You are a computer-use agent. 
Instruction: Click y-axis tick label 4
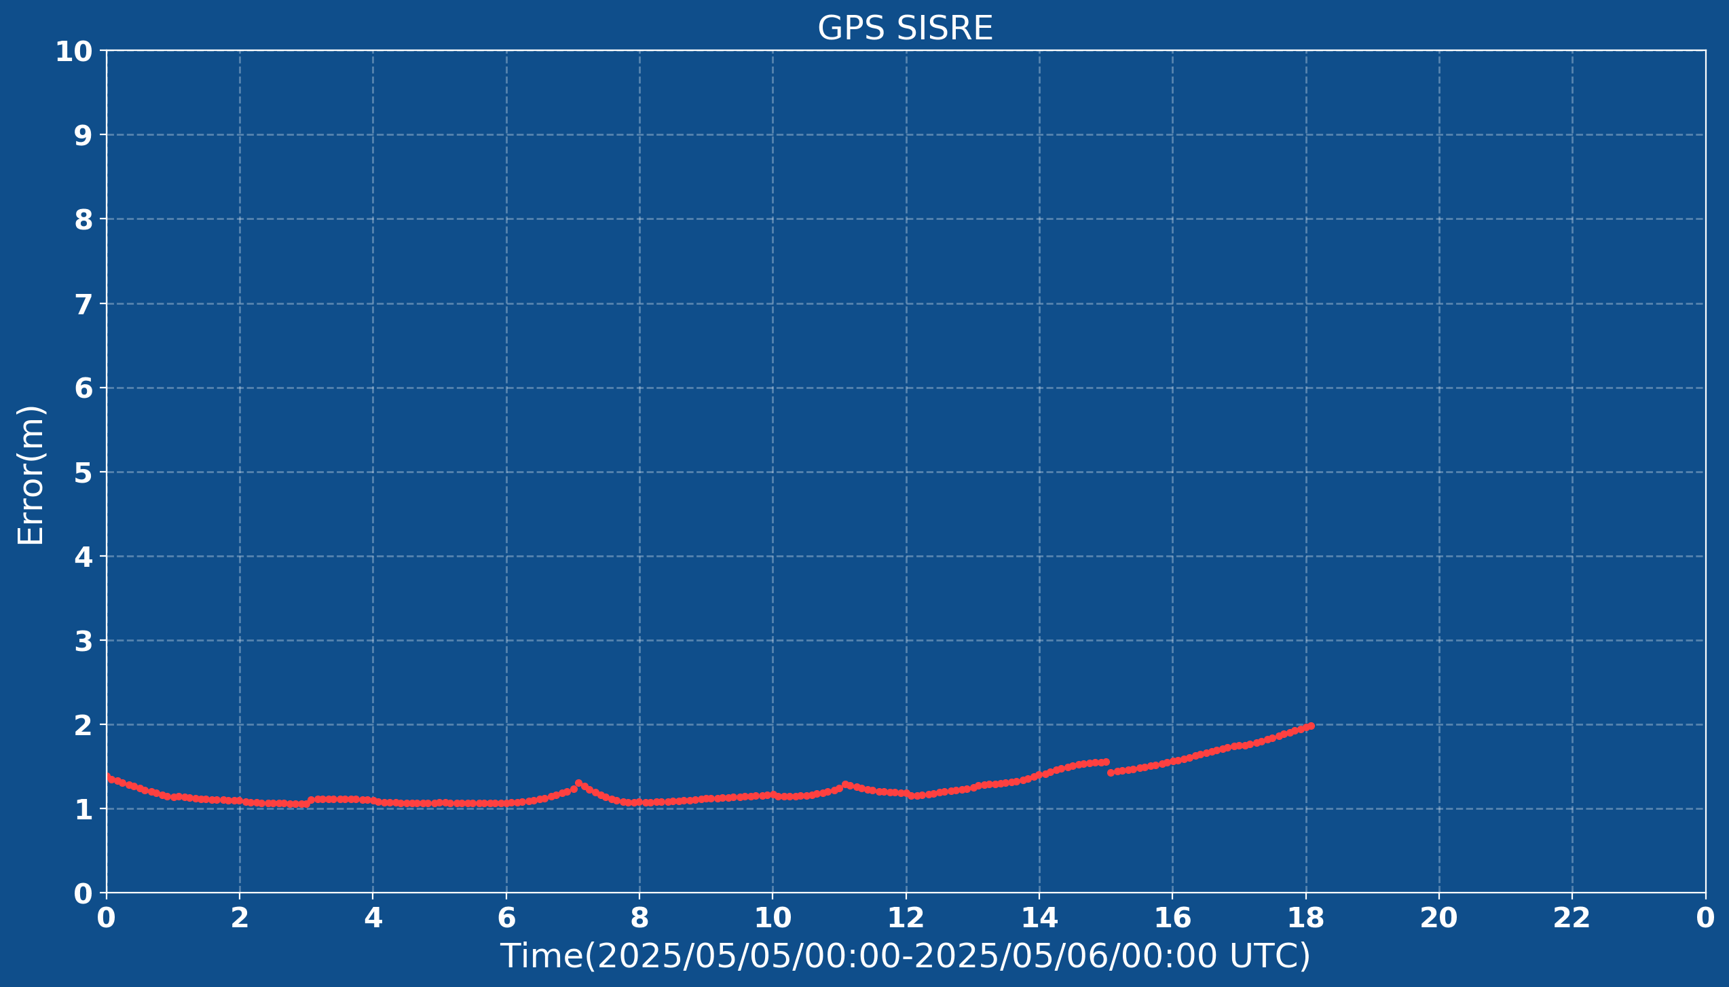point(83,557)
